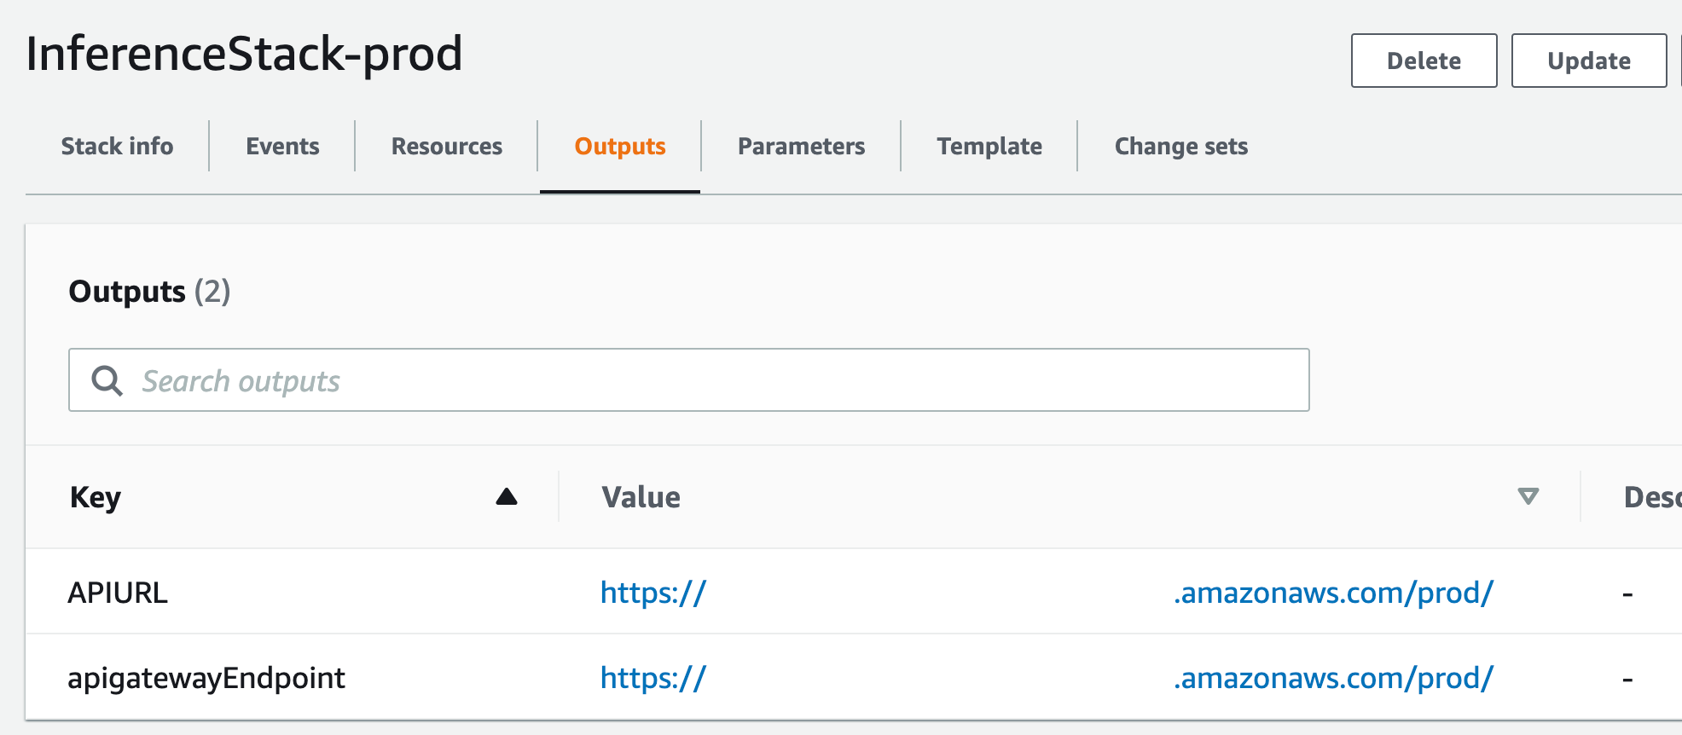Sort outputs by Key ascending arrow
Image resolution: width=1682 pixels, height=735 pixels.
click(x=507, y=497)
